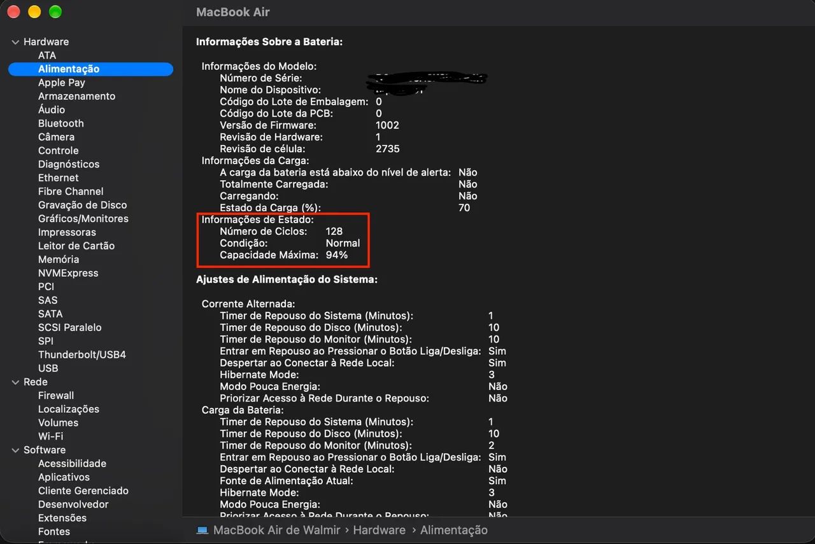Screen dimensions: 815x544
Task: Collapse the Software section chevron
Action: coord(15,450)
